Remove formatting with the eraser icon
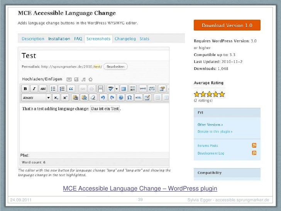This screenshot has height=211, width=281. coord(93,98)
